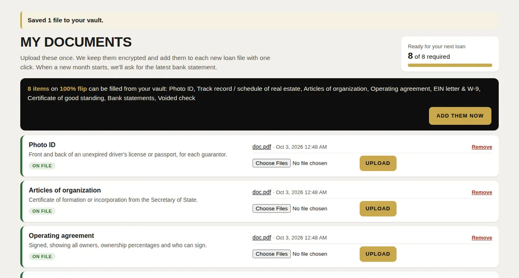Image resolution: width=519 pixels, height=278 pixels.
Task: Click the ON FILE badge under Photo ID
Action: [x=42, y=166]
